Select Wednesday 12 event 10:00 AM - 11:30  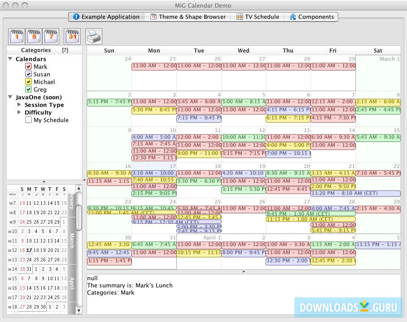tap(244, 137)
